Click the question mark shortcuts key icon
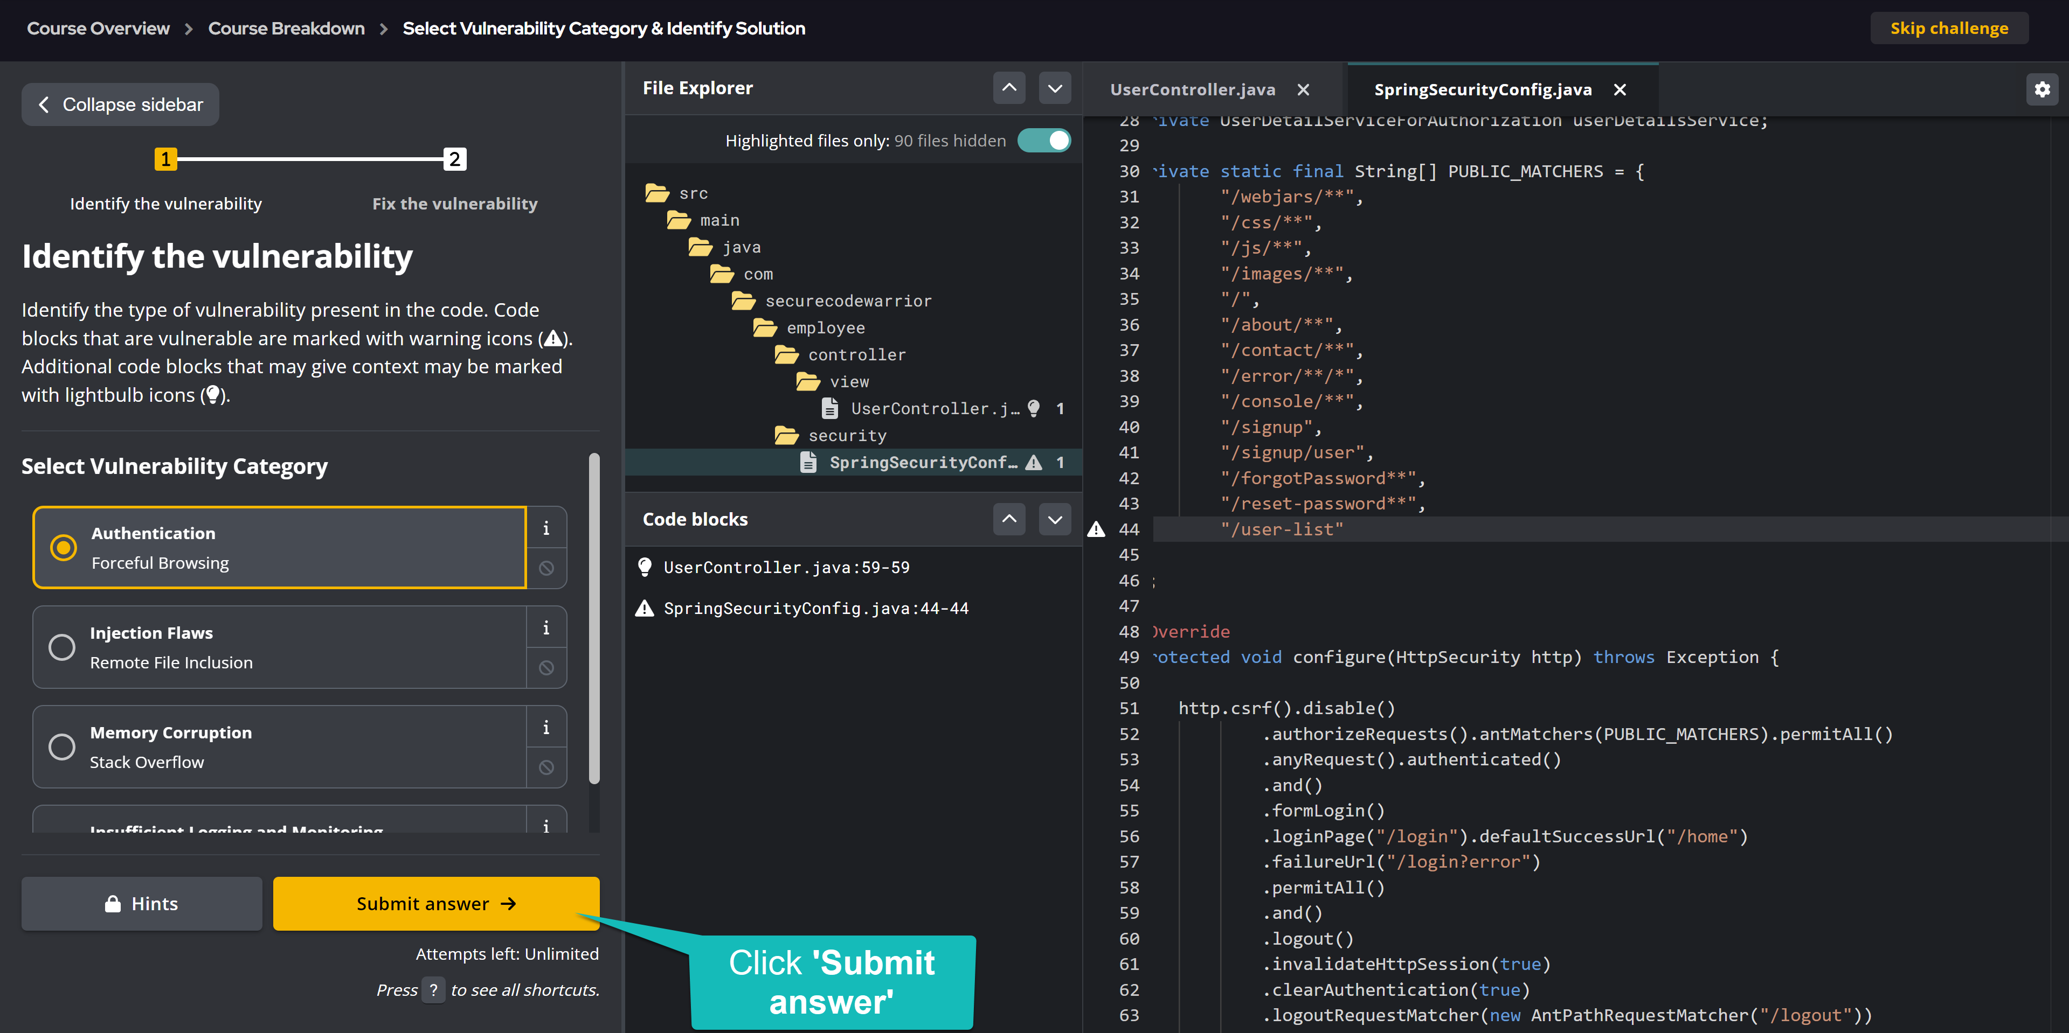This screenshot has height=1033, width=2069. click(433, 990)
